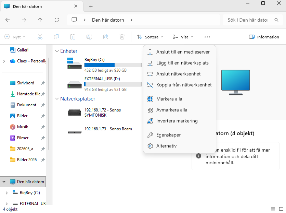Switch to large icons view in status bar

tap(281, 209)
